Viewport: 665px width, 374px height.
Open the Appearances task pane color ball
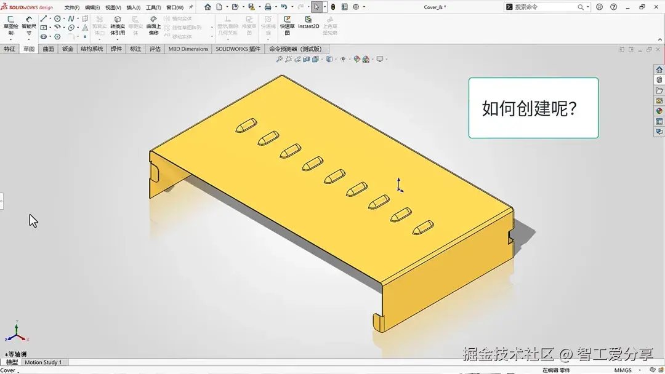coord(659,111)
